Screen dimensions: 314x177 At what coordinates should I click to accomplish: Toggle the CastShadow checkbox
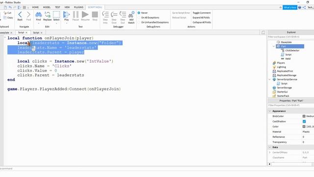click(304, 121)
